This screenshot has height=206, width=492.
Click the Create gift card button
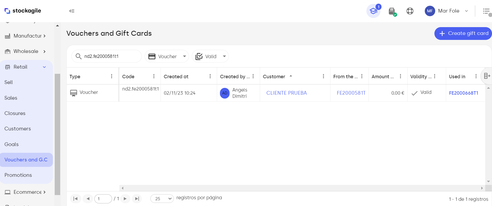coord(463,33)
